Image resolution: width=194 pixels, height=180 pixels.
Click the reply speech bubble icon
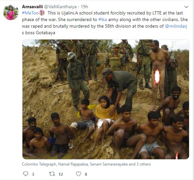(x=26, y=174)
